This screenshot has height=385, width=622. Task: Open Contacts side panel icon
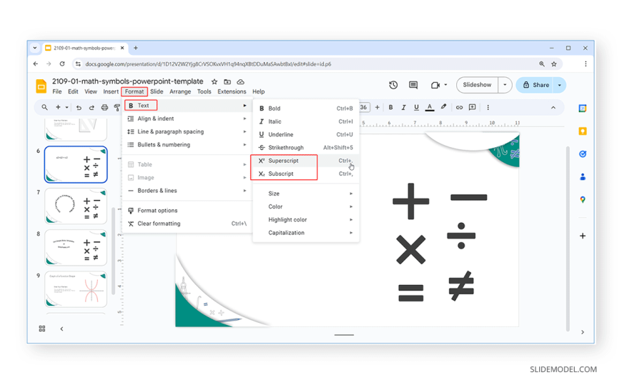click(x=583, y=177)
